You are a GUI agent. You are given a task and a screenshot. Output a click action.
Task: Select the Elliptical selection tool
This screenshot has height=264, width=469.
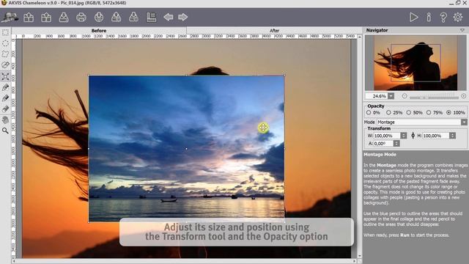pos(5,43)
